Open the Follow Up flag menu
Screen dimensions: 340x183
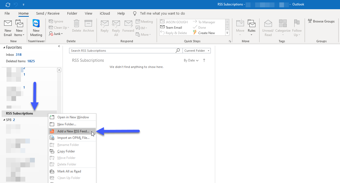coord(297,28)
